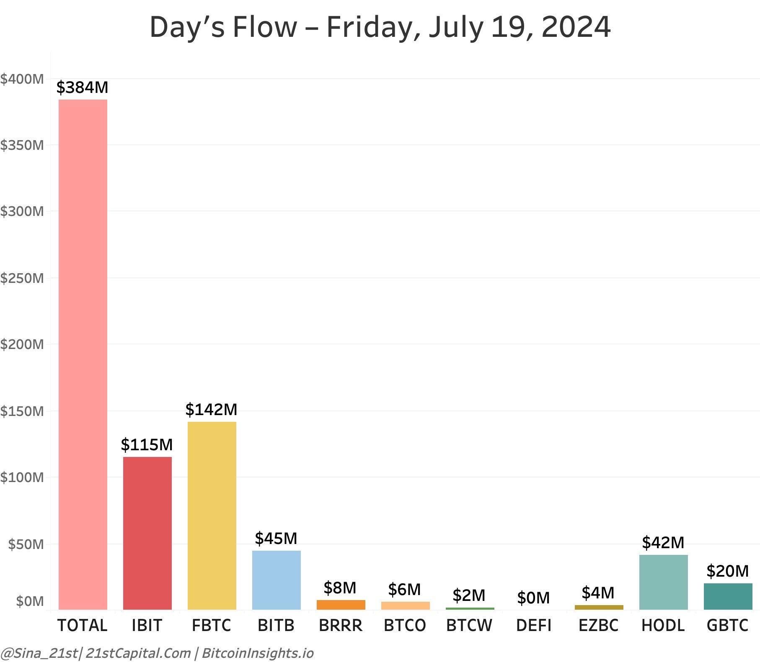Select the red IBIT bar
The width and height of the screenshot is (760, 662).
147,533
